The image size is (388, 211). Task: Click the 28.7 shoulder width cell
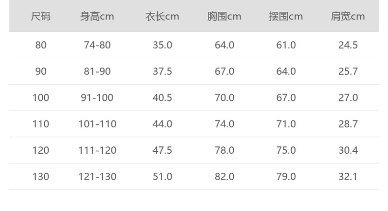click(348, 124)
